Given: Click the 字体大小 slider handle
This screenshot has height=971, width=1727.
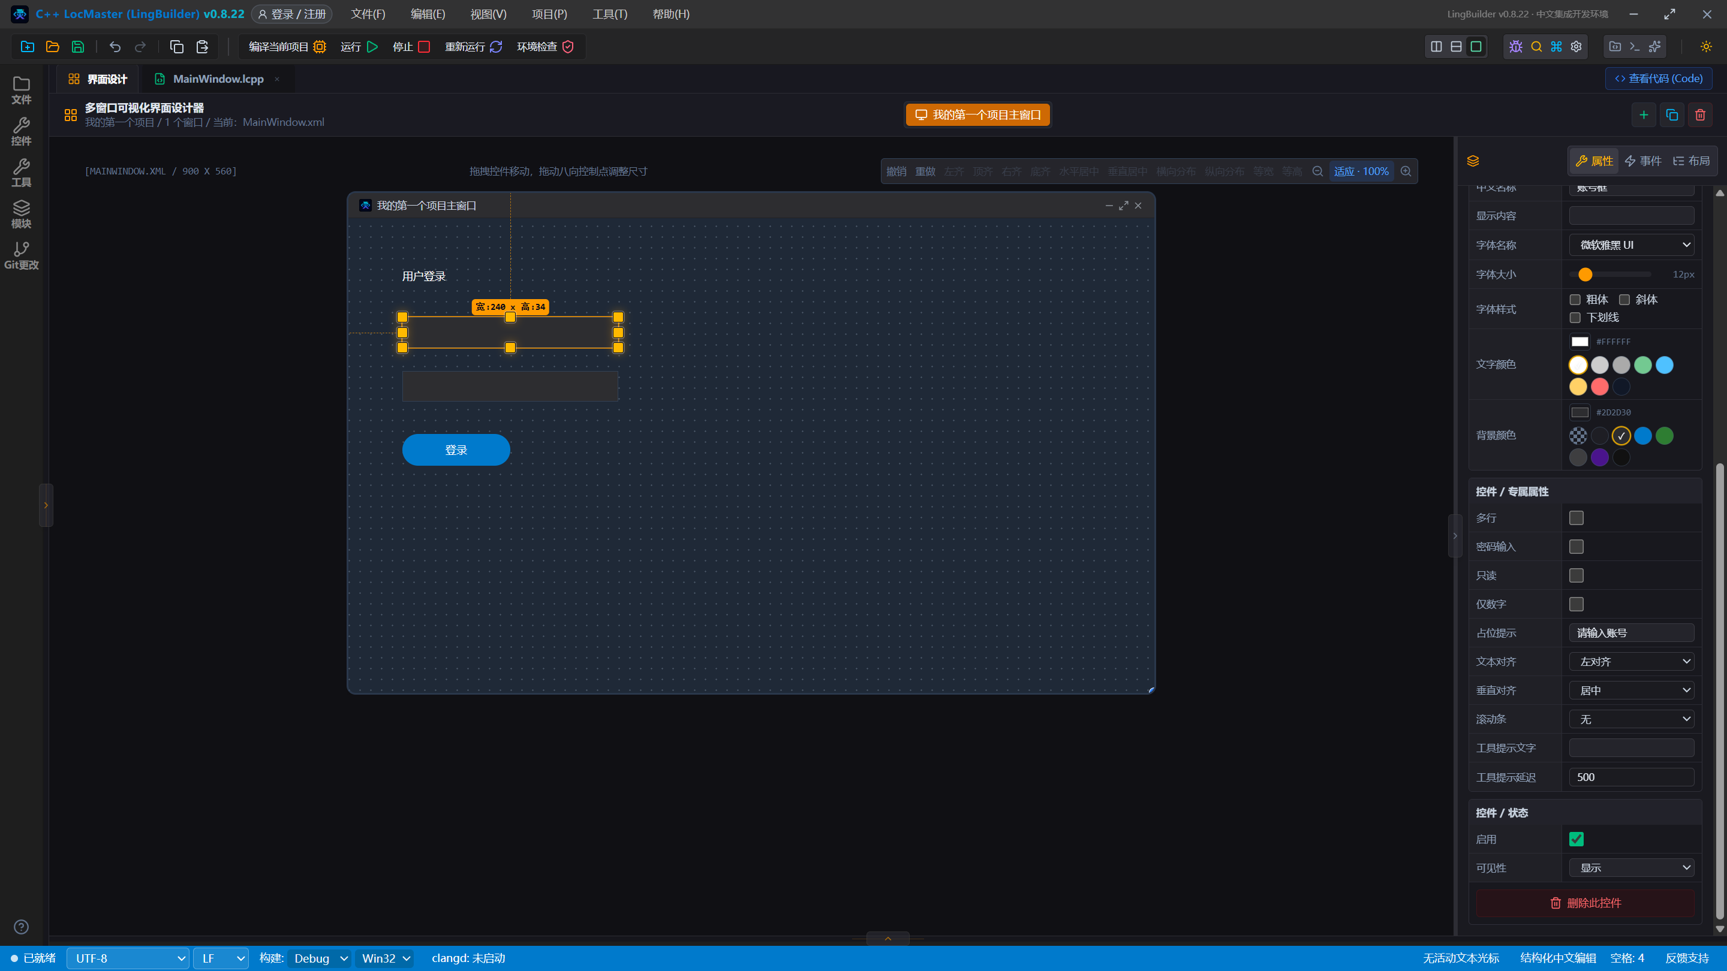Looking at the screenshot, I should click(x=1585, y=274).
